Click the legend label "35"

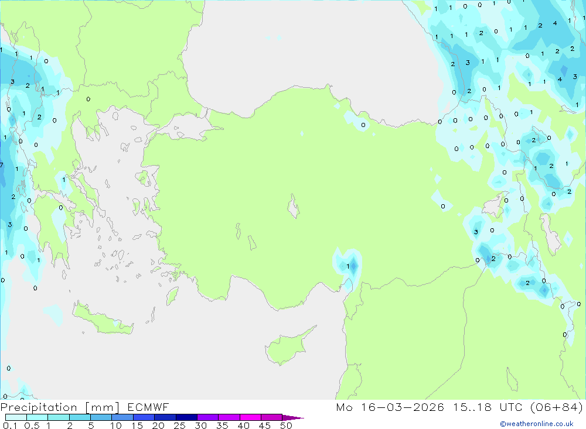point(222,425)
